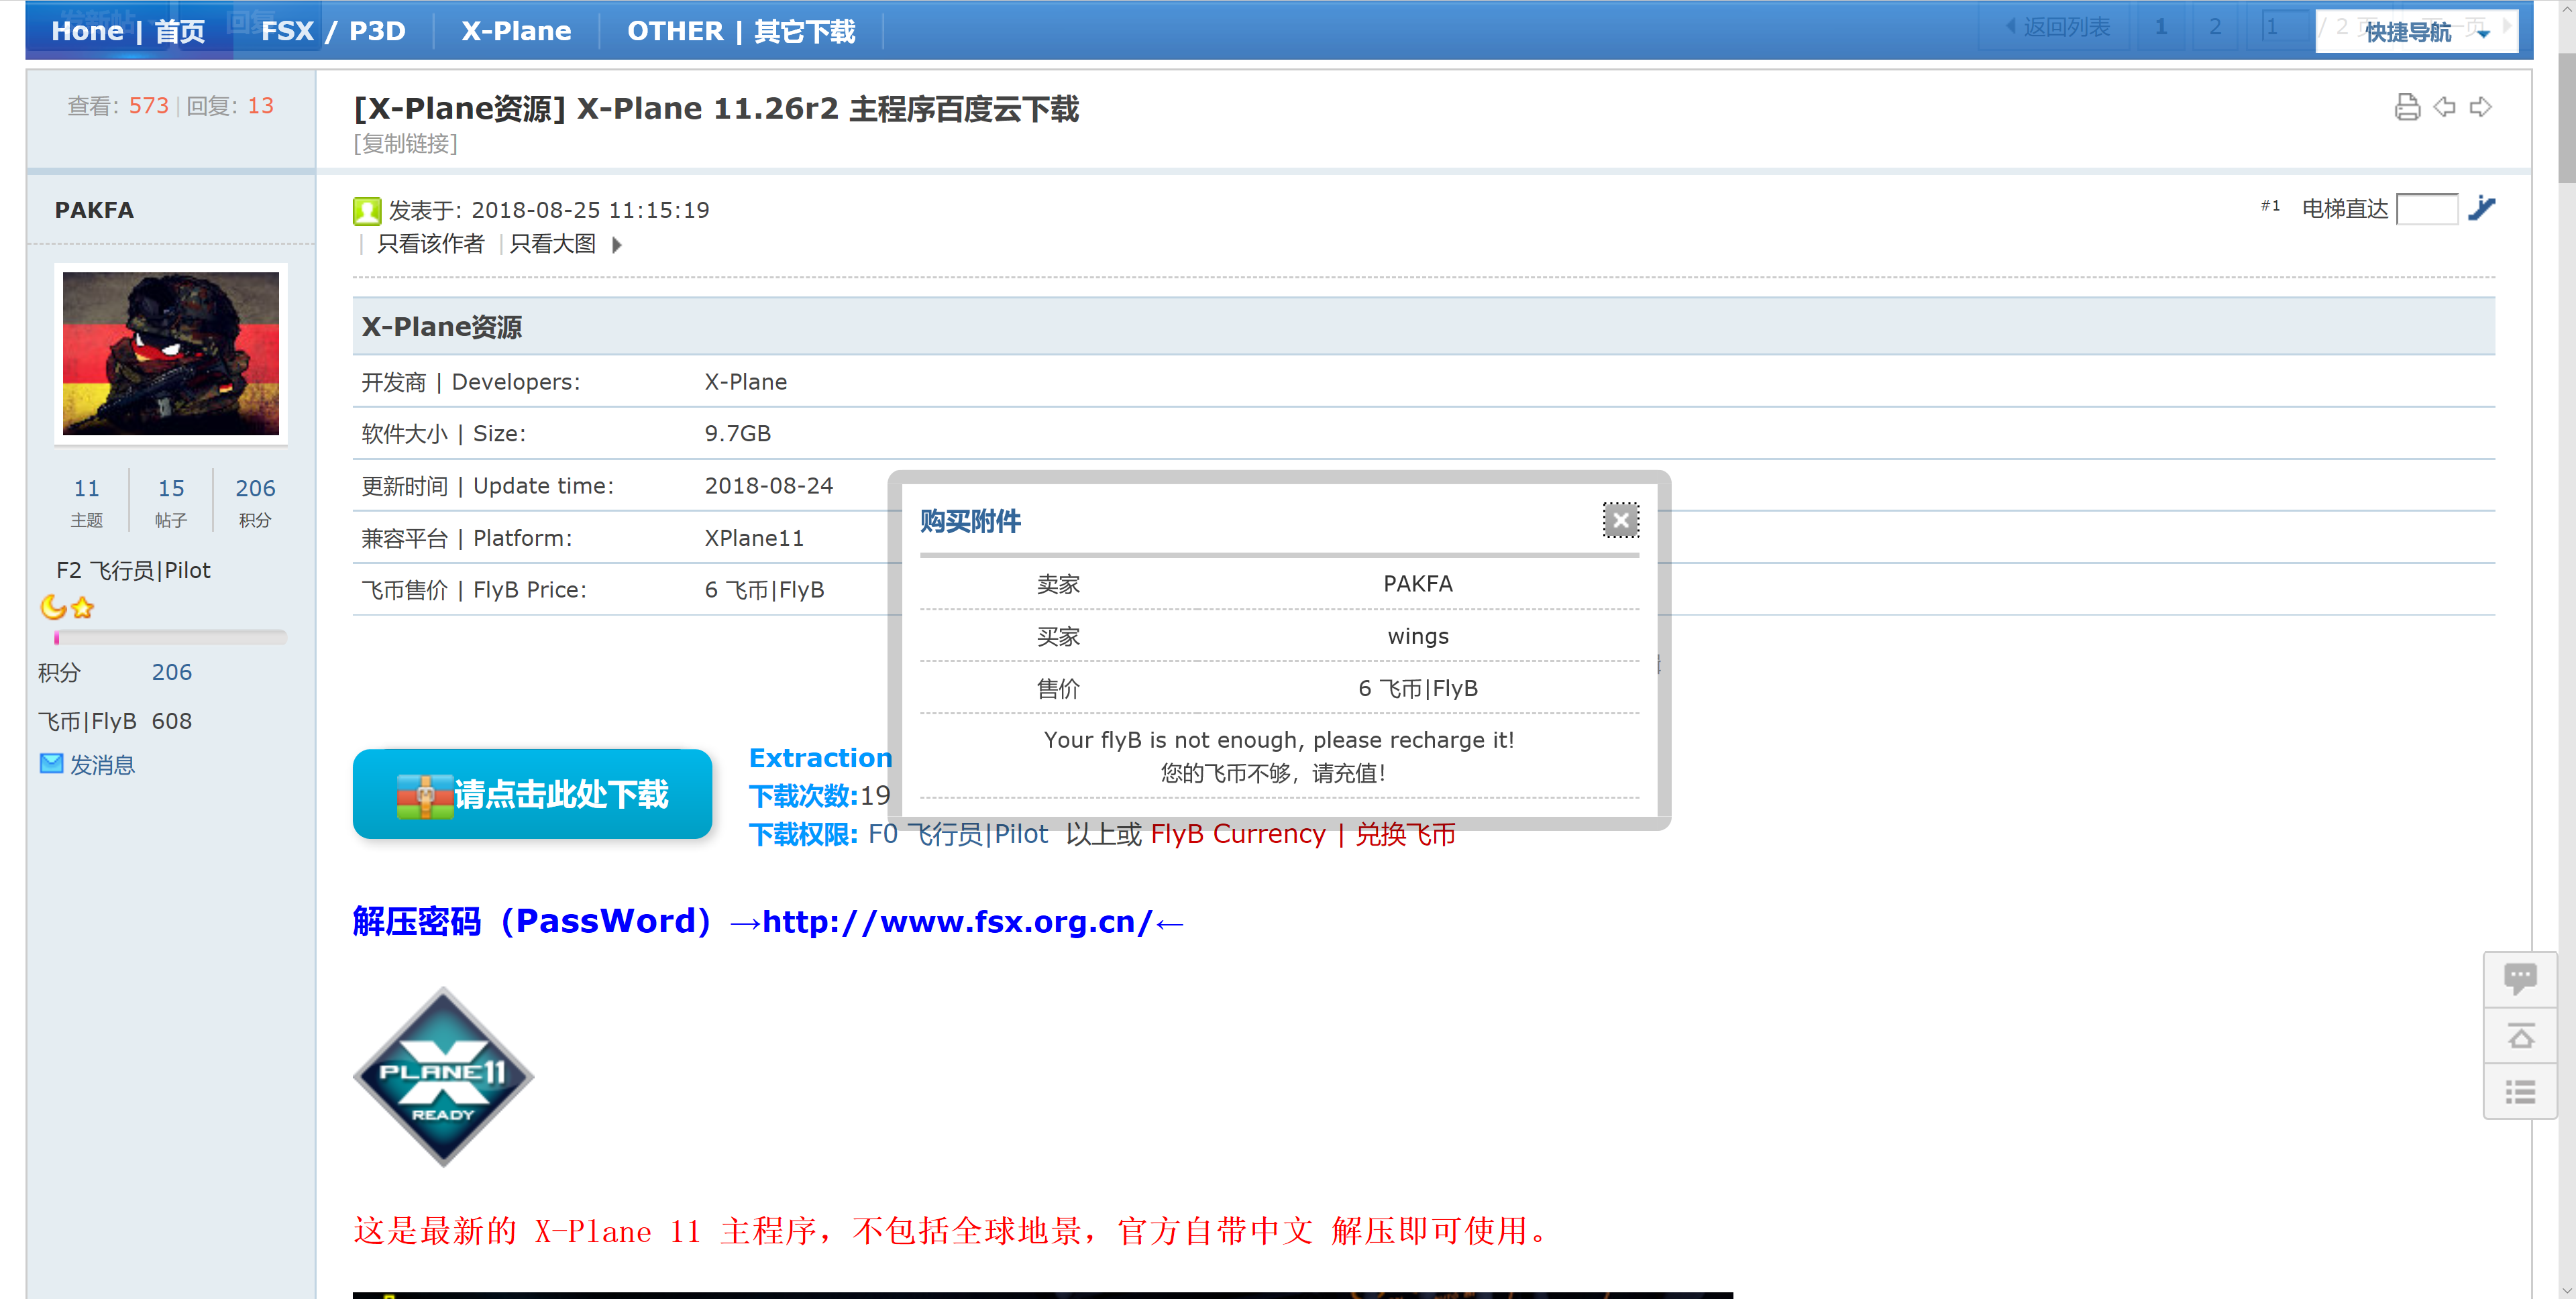2576x1299 pixels.
Task: Click the buyer name 'wings'
Action: pos(1418,636)
